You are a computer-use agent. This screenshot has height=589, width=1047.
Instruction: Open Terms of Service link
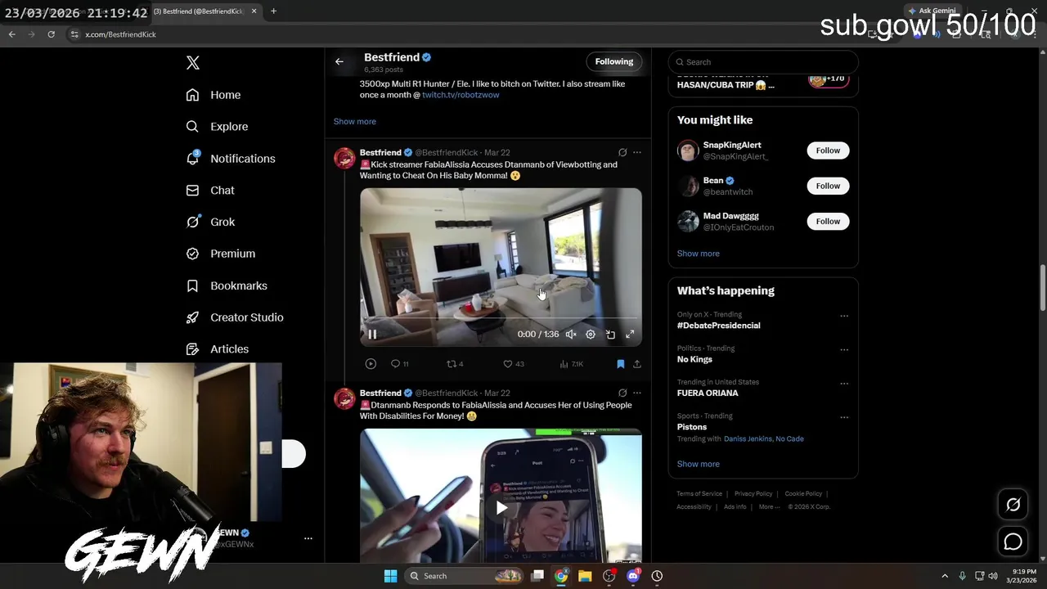click(x=699, y=494)
